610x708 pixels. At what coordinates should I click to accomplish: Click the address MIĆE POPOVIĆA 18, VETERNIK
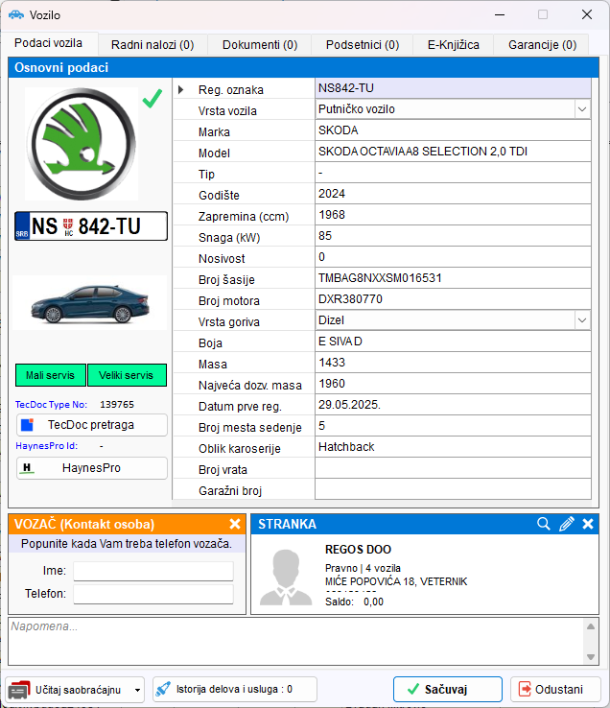tap(396, 581)
